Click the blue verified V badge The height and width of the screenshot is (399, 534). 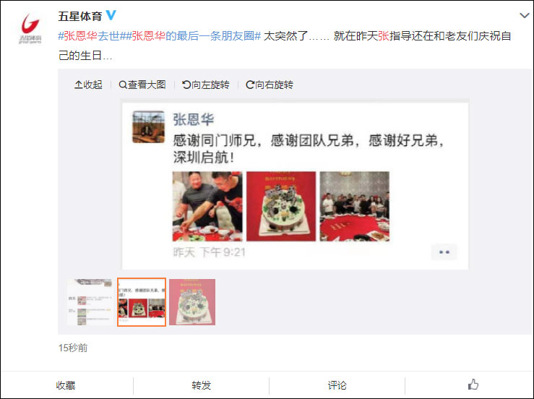click(111, 15)
